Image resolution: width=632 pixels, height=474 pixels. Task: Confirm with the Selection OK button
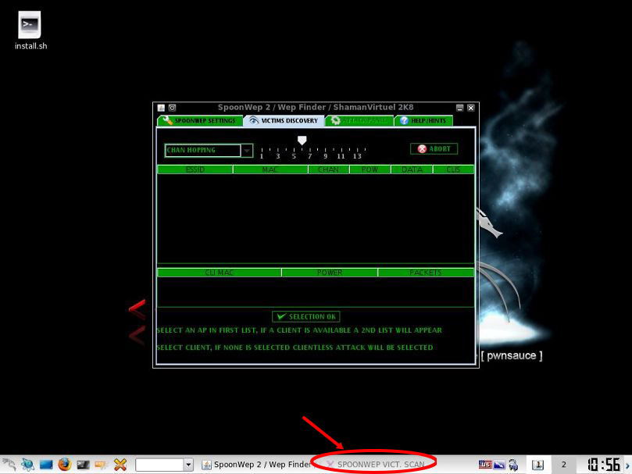306,317
